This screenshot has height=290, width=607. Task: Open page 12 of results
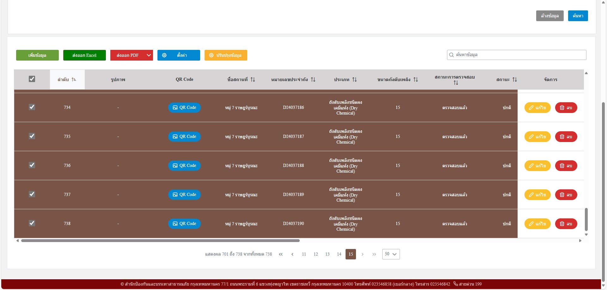click(316, 254)
